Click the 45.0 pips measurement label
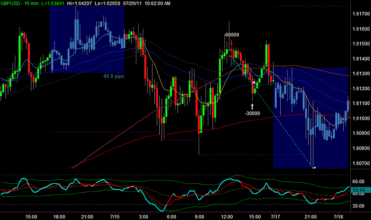 (113, 76)
